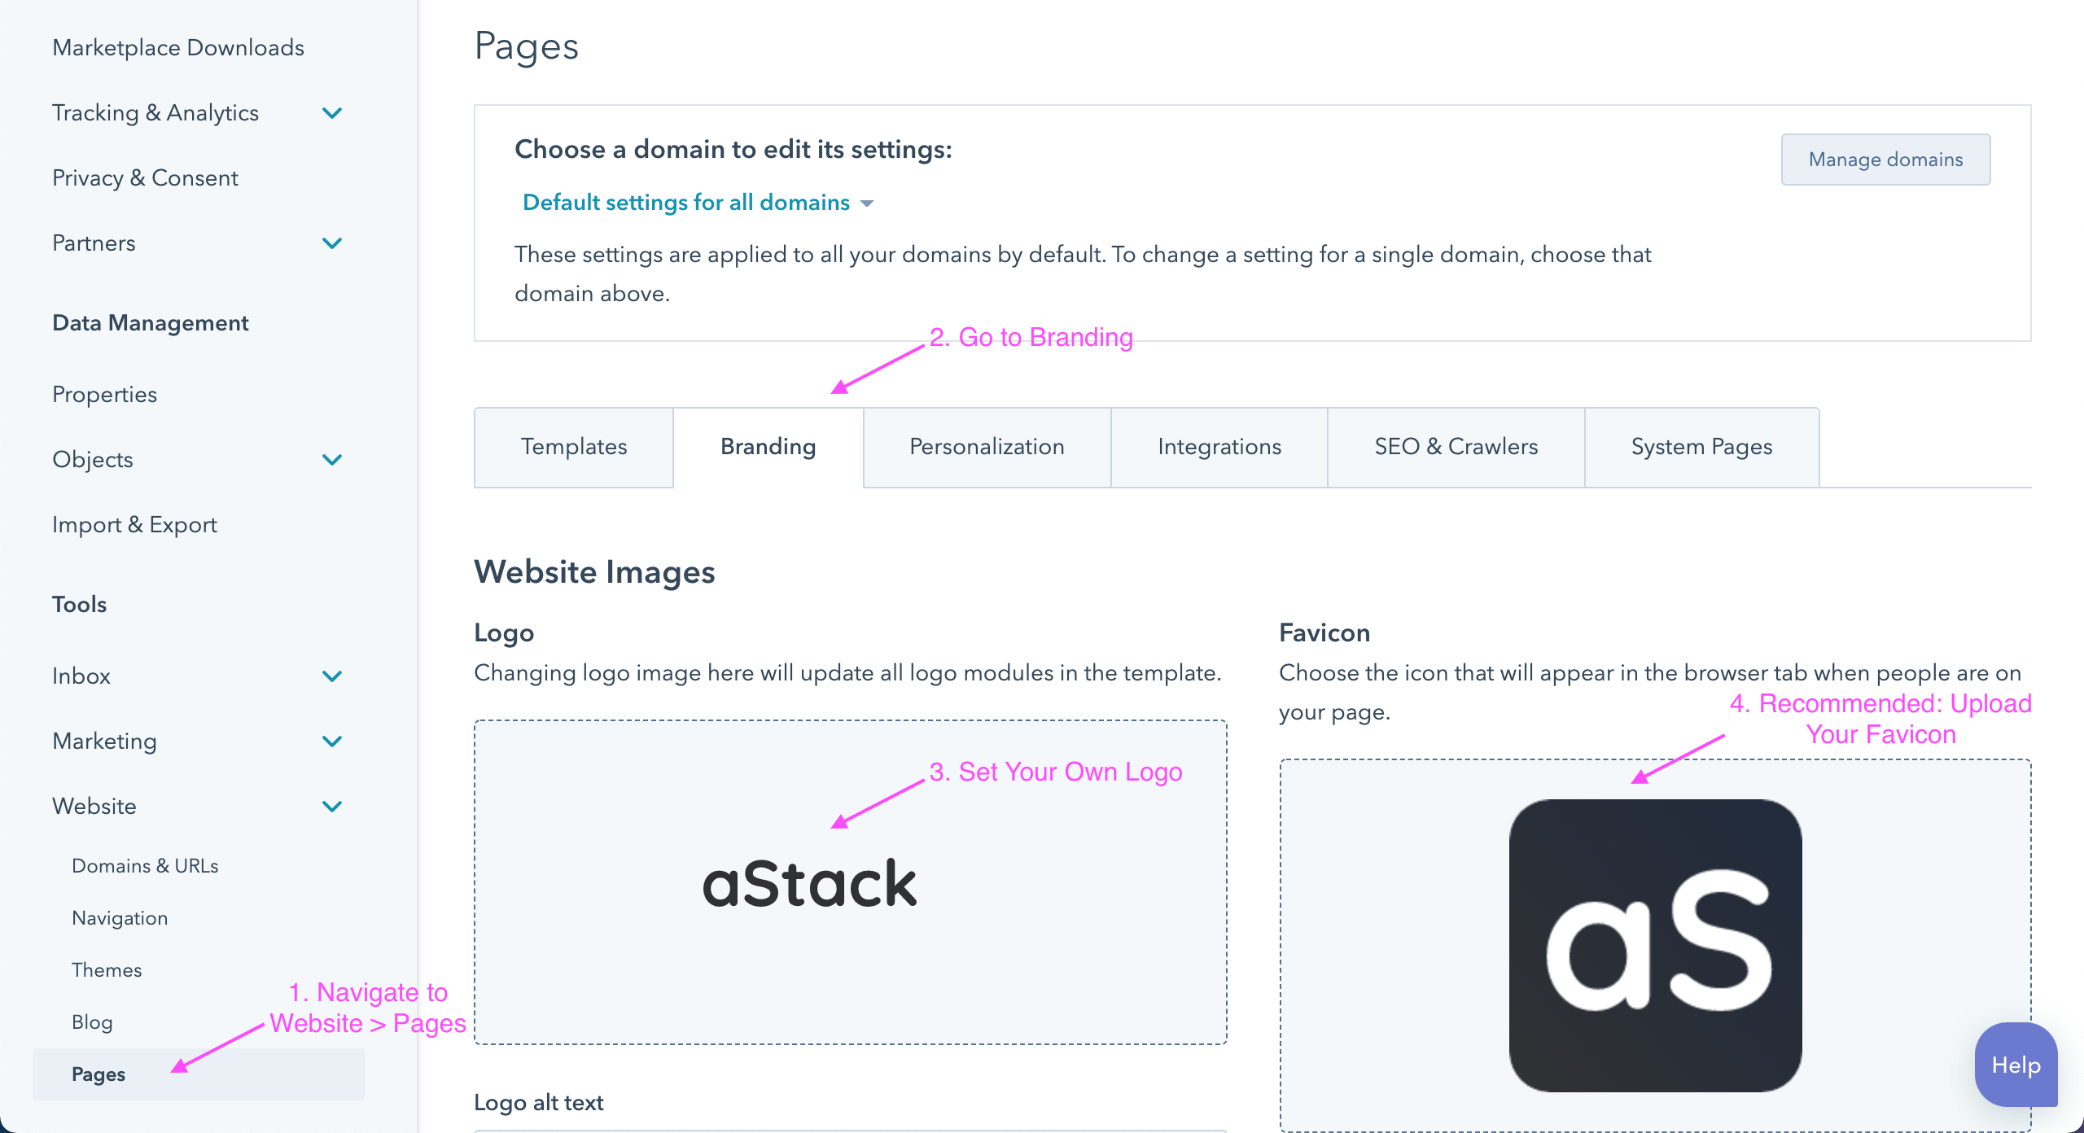This screenshot has width=2084, height=1133.
Task: Open Properties under Data Management
Action: click(104, 394)
